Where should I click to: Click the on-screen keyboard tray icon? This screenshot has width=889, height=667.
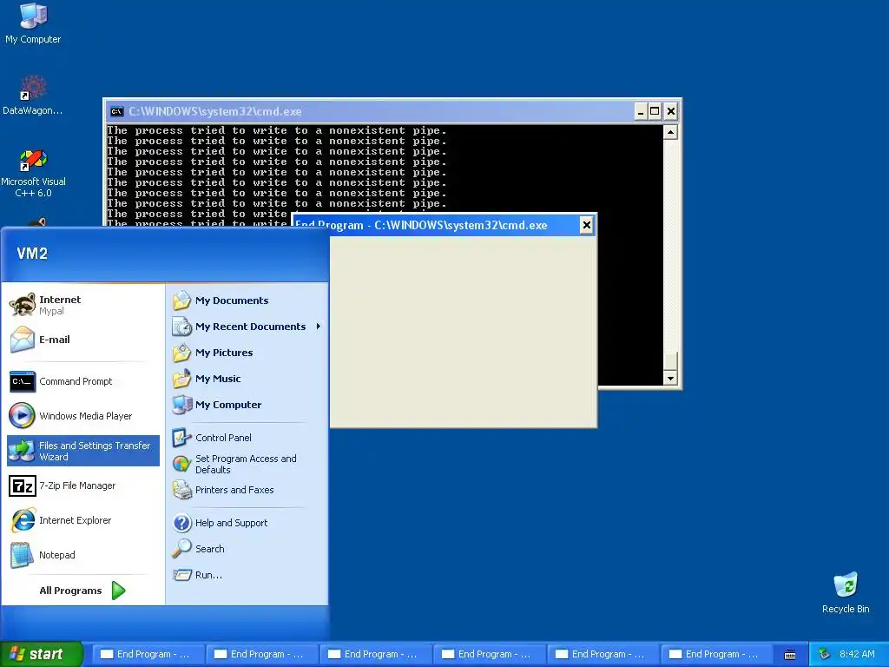point(790,655)
